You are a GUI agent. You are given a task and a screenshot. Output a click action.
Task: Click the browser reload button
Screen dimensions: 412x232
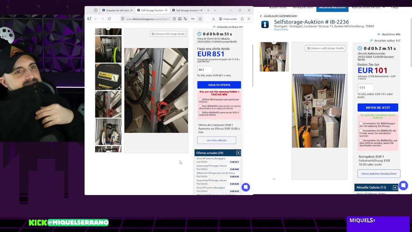click(x=109, y=19)
